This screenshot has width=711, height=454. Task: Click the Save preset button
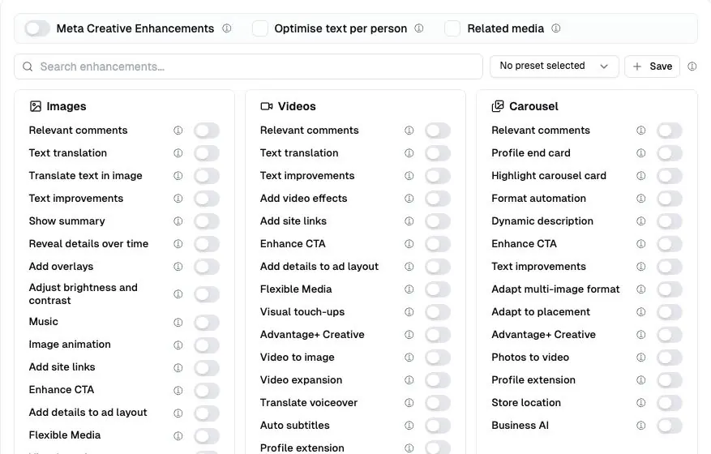652,66
